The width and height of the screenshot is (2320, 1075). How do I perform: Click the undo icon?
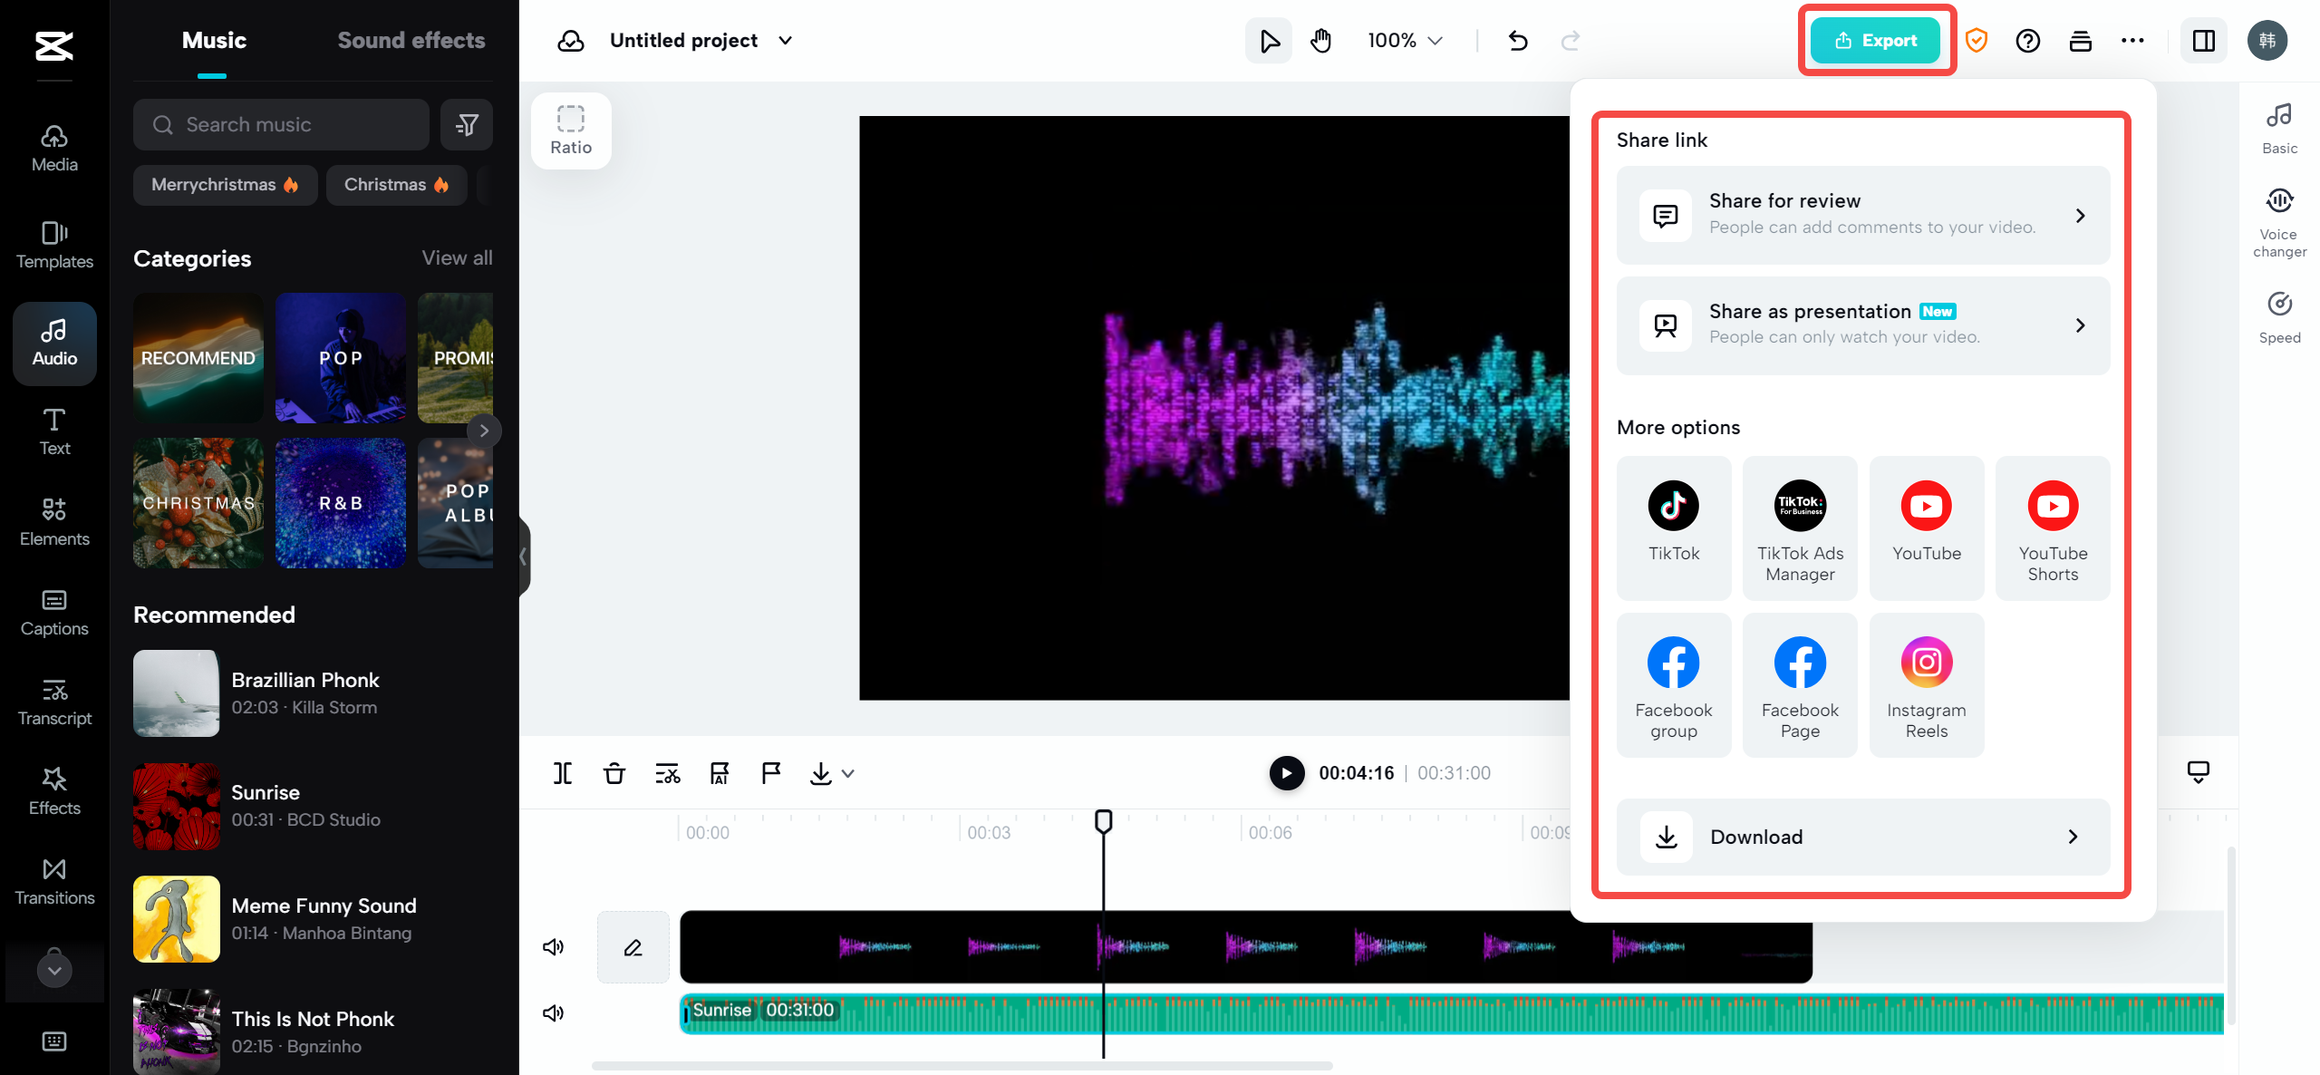tap(1518, 40)
